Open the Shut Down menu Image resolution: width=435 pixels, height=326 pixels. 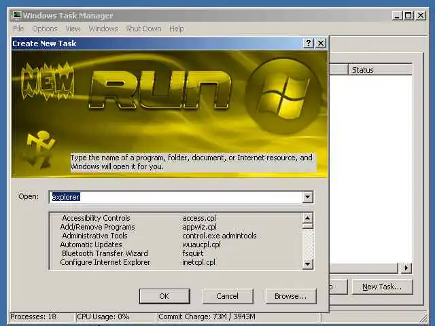pos(143,29)
